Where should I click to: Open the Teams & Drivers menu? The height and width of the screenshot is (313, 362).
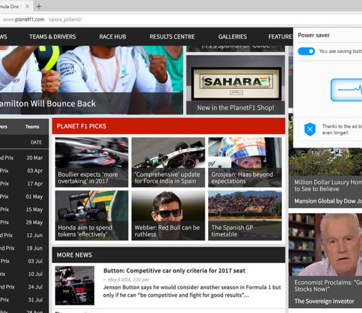(52, 37)
